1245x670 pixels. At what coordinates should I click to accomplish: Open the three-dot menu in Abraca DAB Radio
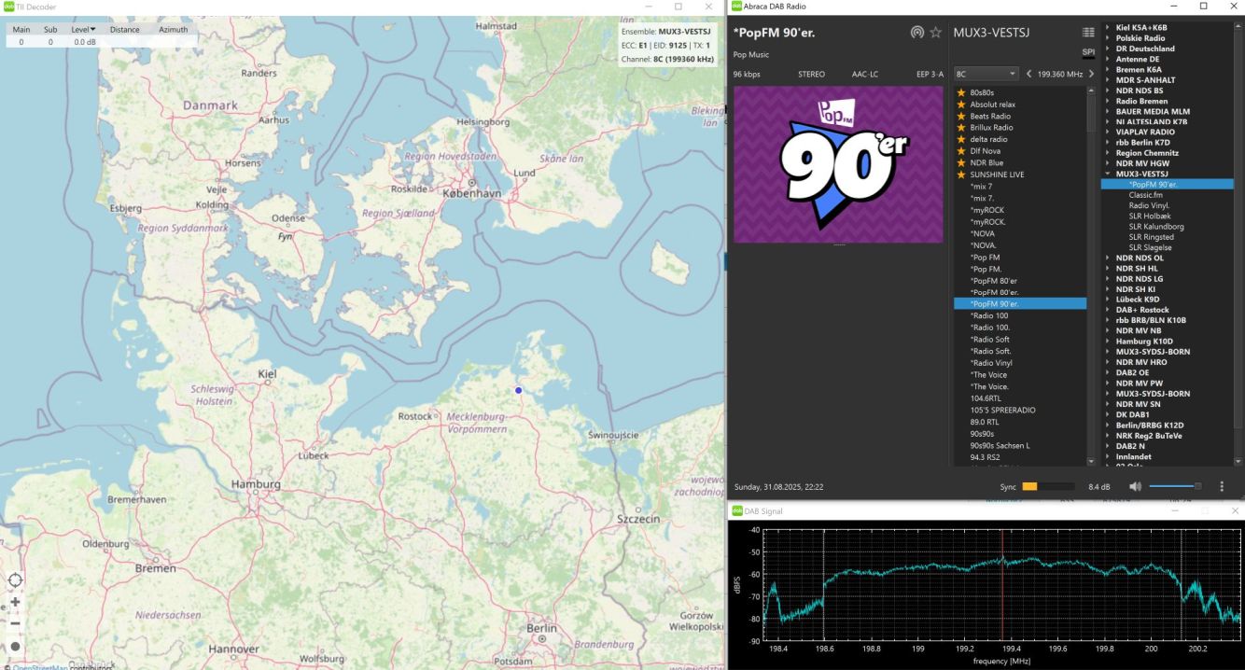(x=1222, y=486)
